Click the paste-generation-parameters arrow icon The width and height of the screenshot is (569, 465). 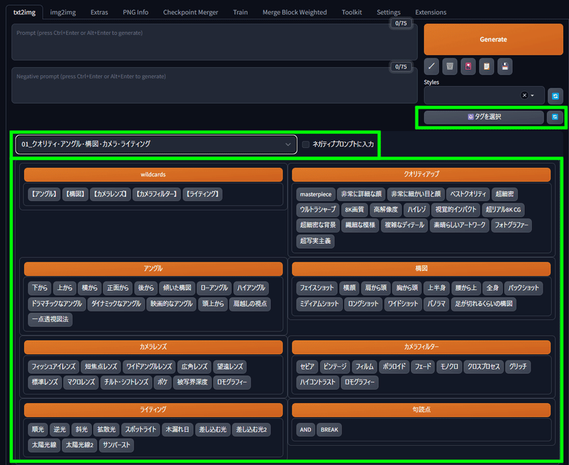coord(431,66)
